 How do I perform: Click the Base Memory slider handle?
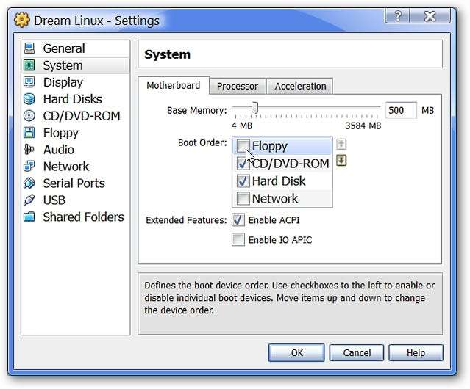[x=255, y=108]
